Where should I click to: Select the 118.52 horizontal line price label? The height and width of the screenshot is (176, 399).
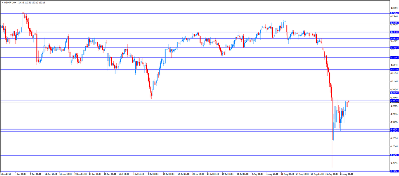(395, 129)
